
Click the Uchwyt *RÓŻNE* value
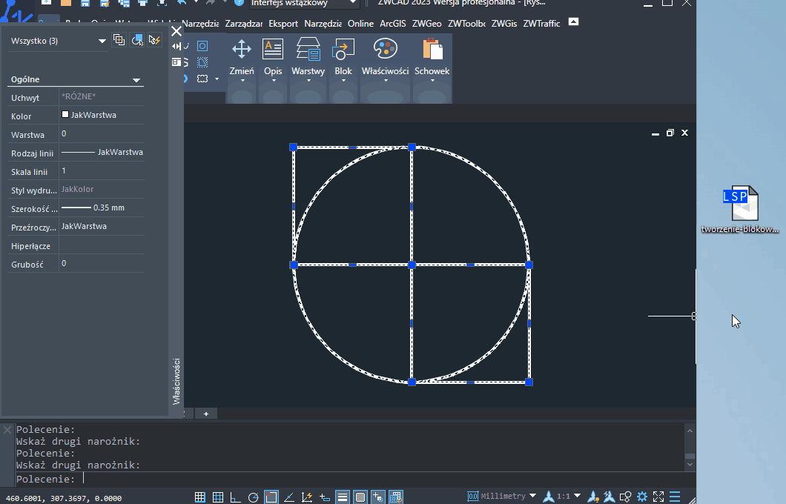[102, 96]
